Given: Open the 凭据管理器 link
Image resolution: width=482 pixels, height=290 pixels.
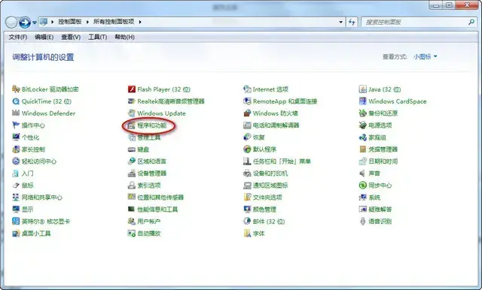Looking at the screenshot, I should point(383,150).
